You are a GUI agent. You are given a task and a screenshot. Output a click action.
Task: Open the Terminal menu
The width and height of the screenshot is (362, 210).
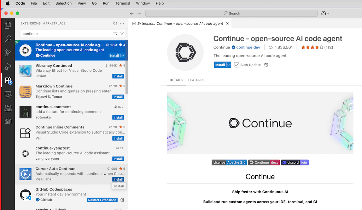pyautogui.click(x=122, y=3)
